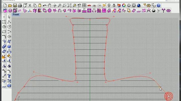Choose the Zoom dynamic magnifier
Screen dimensions: 181x101
(60, 5)
